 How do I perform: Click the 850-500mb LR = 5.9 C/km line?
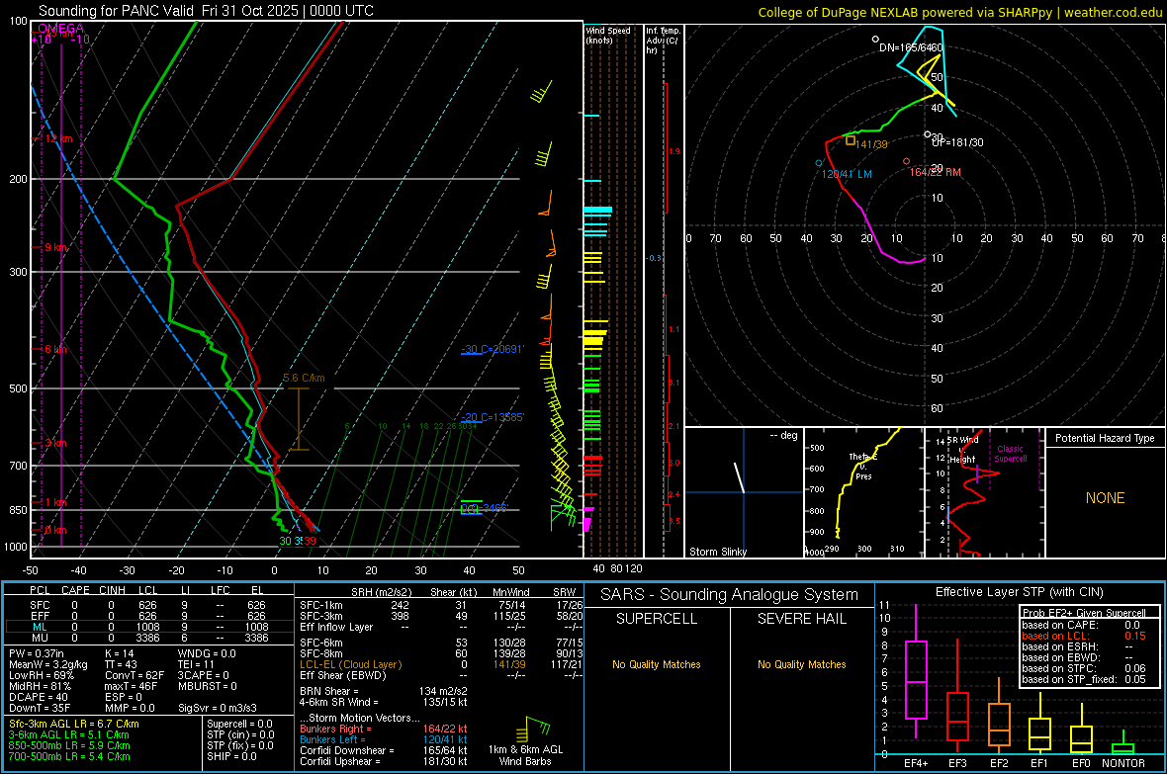pos(69,745)
